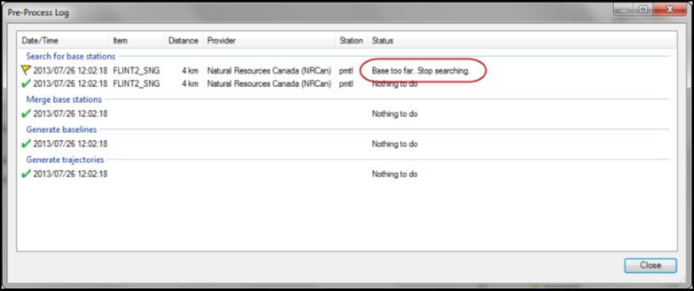Click the yellow warning flag icon
Screen dimensions: 694x291
26,70
